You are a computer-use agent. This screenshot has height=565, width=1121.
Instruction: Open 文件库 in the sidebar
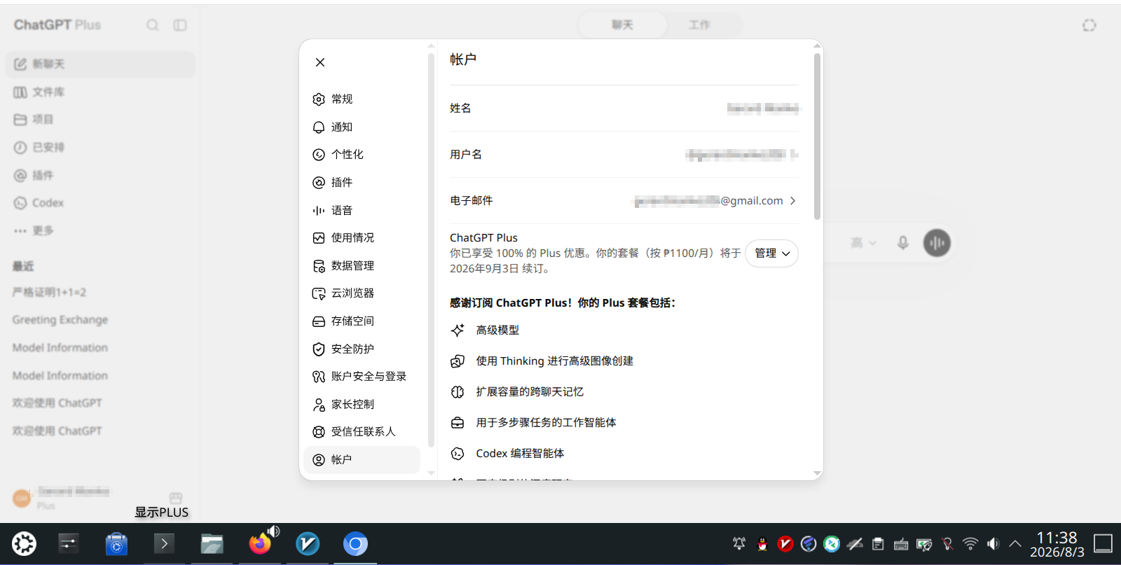pyautogui.click(x=100, y=92)
